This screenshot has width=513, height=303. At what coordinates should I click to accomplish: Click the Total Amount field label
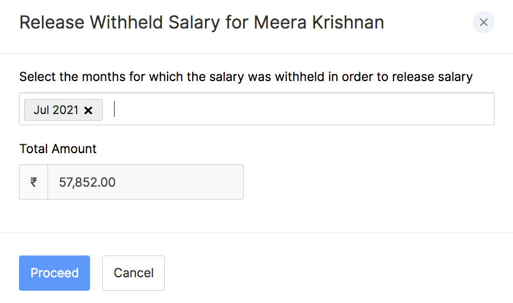pos(58,149)
